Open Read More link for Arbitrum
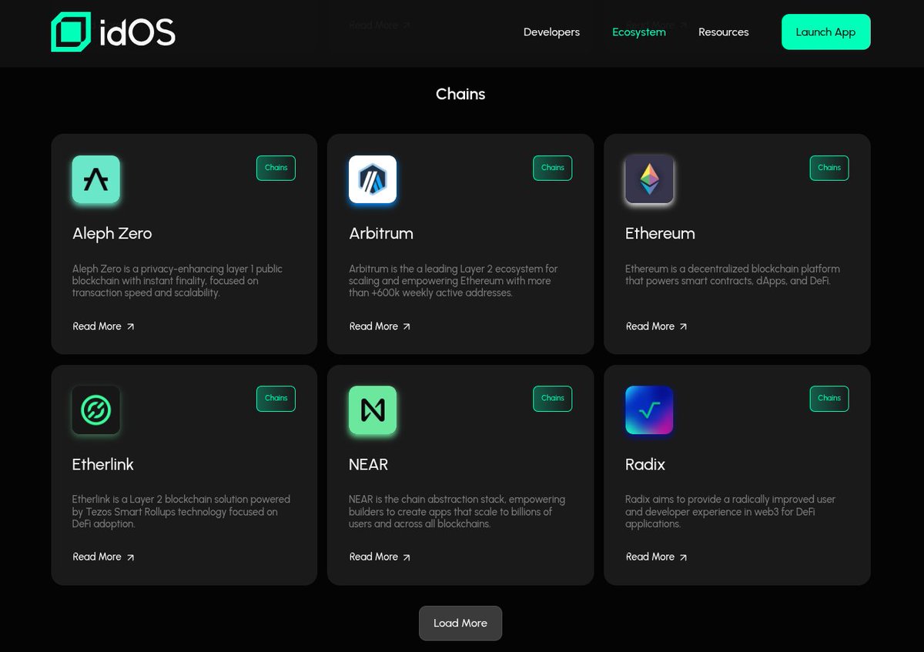 pos(380,326)
